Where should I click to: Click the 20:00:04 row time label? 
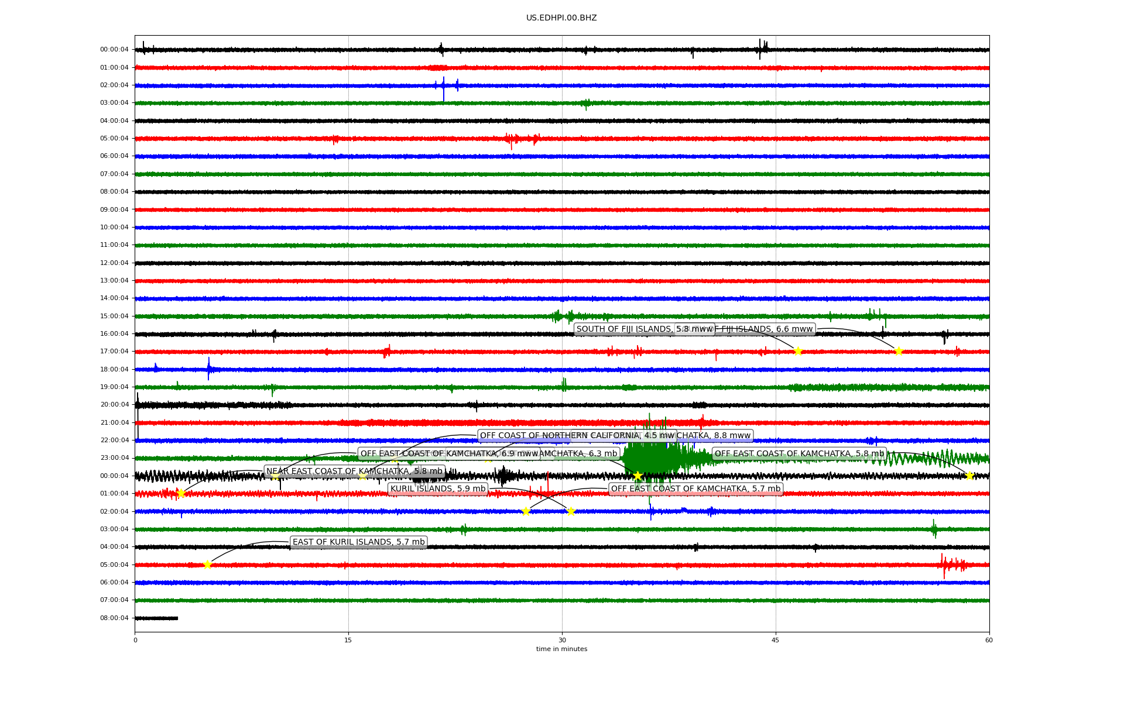point(114,405)
